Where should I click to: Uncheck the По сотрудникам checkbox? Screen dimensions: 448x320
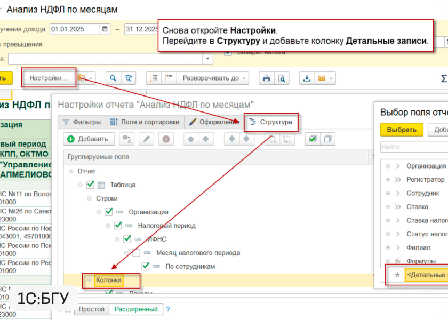pos(145,266)
